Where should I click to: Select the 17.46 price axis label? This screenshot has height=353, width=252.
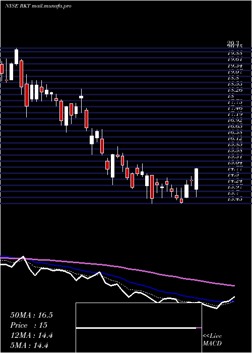tap(234, 108)
